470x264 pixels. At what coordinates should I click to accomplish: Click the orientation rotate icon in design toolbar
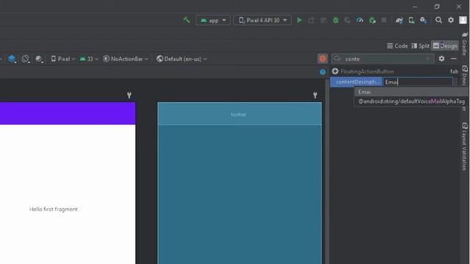coord(26,59)
